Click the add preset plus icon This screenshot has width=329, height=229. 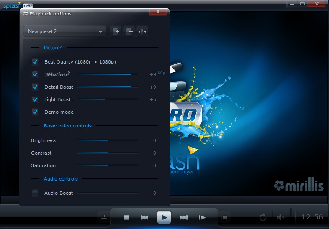coord(116,31)
